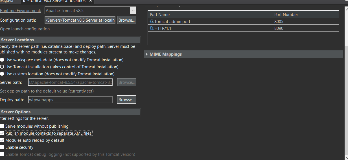This screenshot has width=348, height=160.
Task: Click port number 8090 cell
Action: (x=306, y=28)
